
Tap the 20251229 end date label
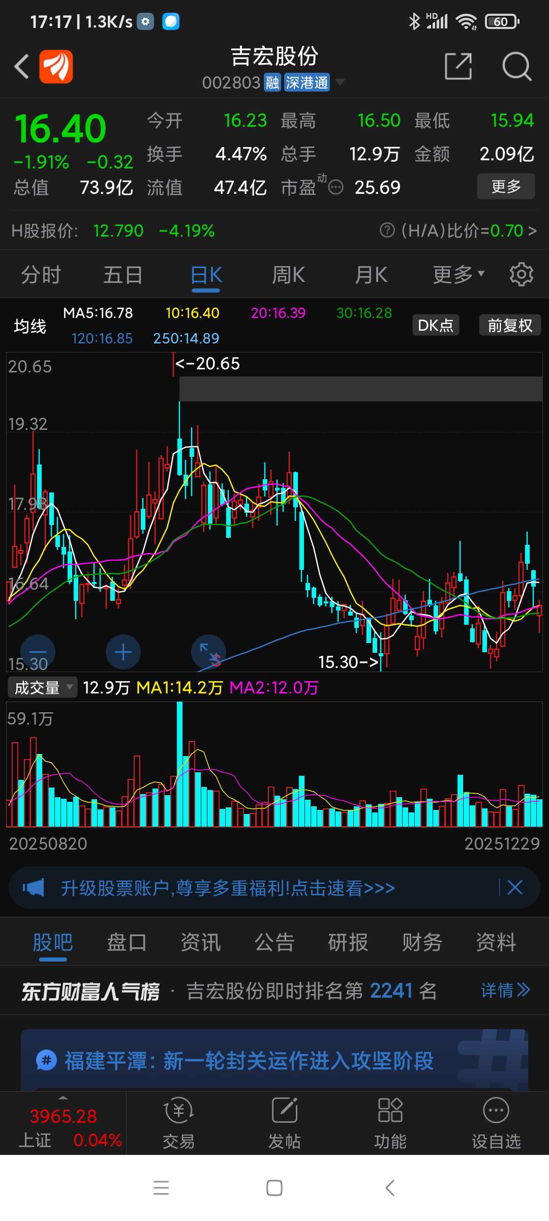502,844
